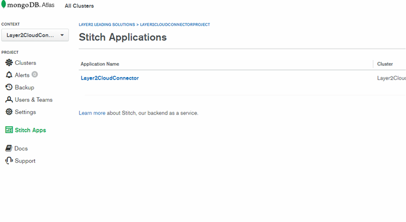Follow the Learn more link about Stitch
Image resolution: width=406 pixels, height=222 pixels.
(x=92, y=113)
